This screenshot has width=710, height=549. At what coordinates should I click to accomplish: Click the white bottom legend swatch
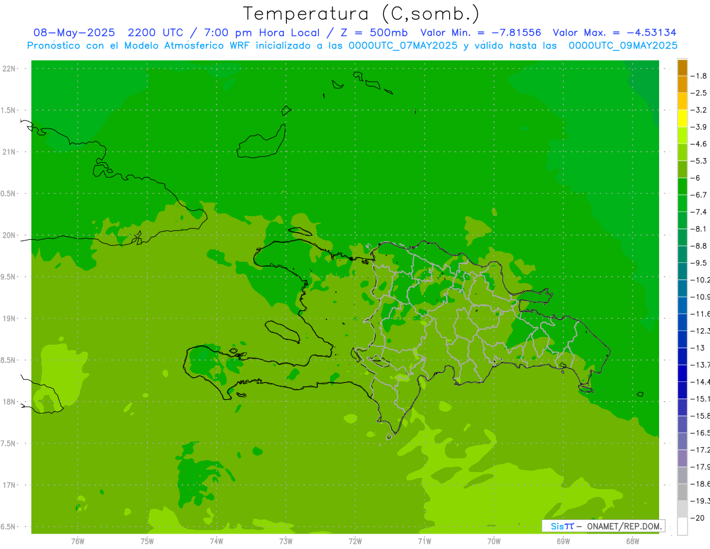(x=682, y=526)
